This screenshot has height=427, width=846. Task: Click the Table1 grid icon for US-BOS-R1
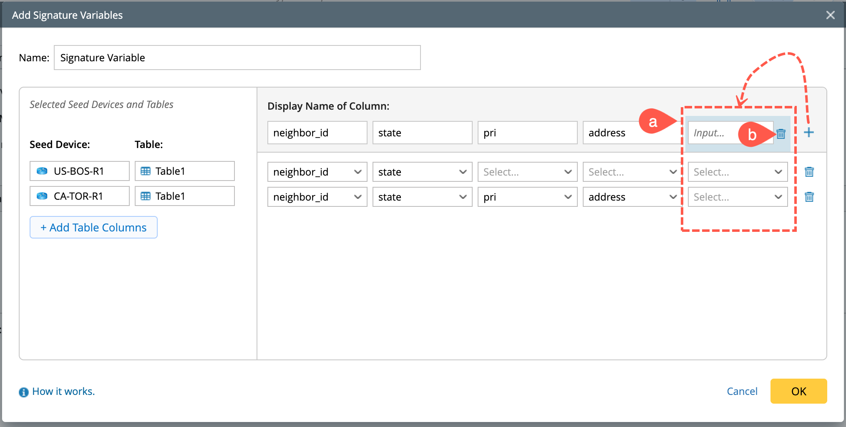tap(146, 171)
